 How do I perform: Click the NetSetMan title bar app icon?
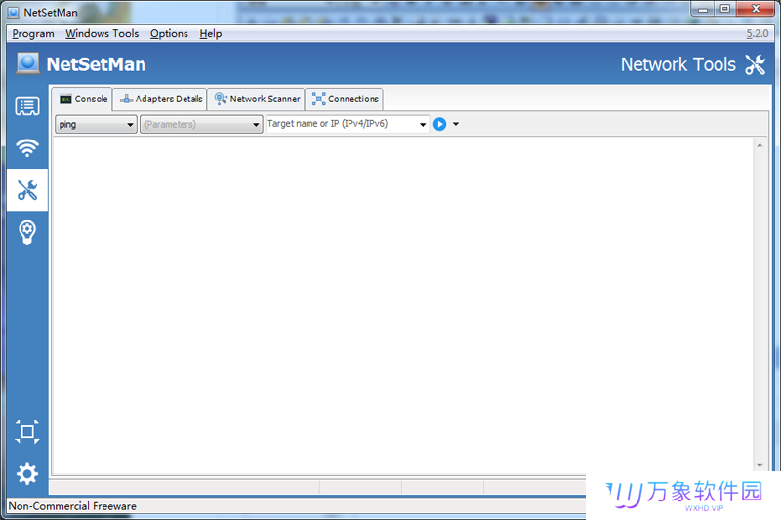point(14,12)
